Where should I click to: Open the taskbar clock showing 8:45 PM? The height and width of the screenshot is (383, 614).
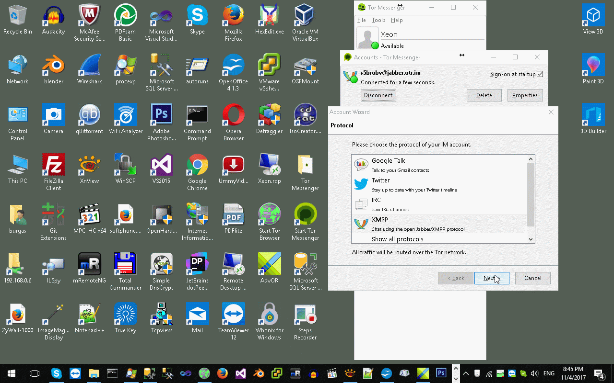(573, 373)
